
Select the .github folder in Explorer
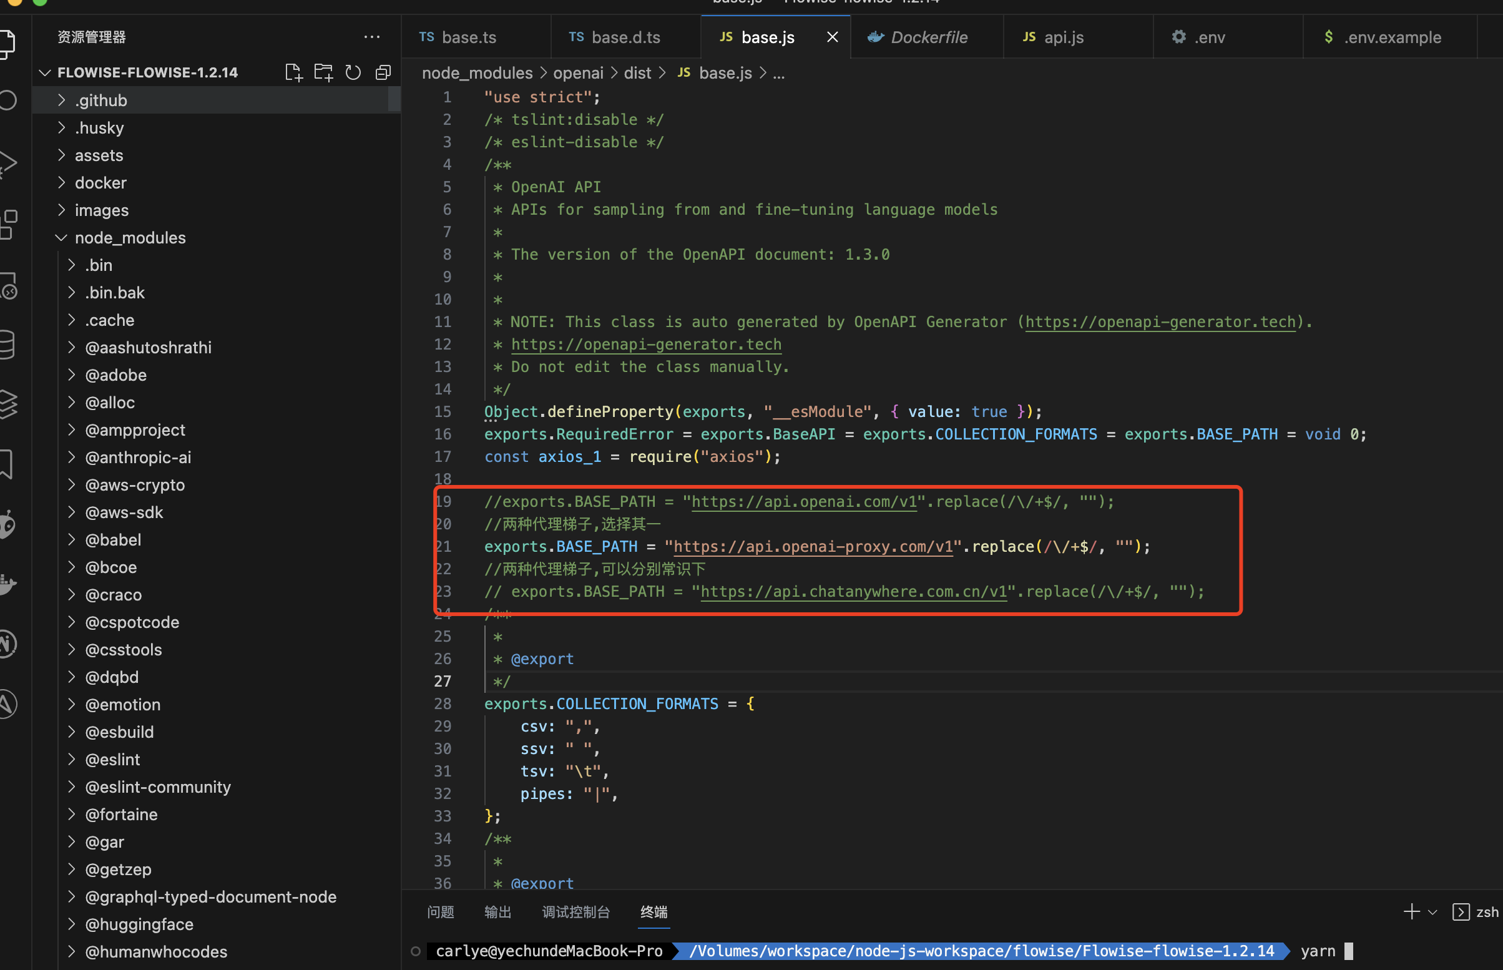point(100,99)
